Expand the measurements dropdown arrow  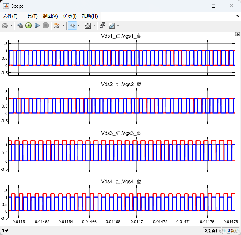(x=118, y=26)
